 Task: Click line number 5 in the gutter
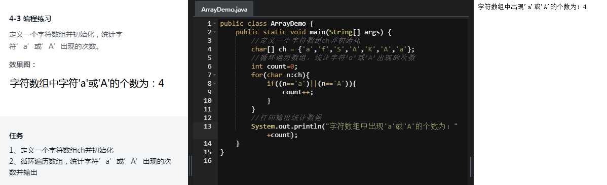(209, 58)
